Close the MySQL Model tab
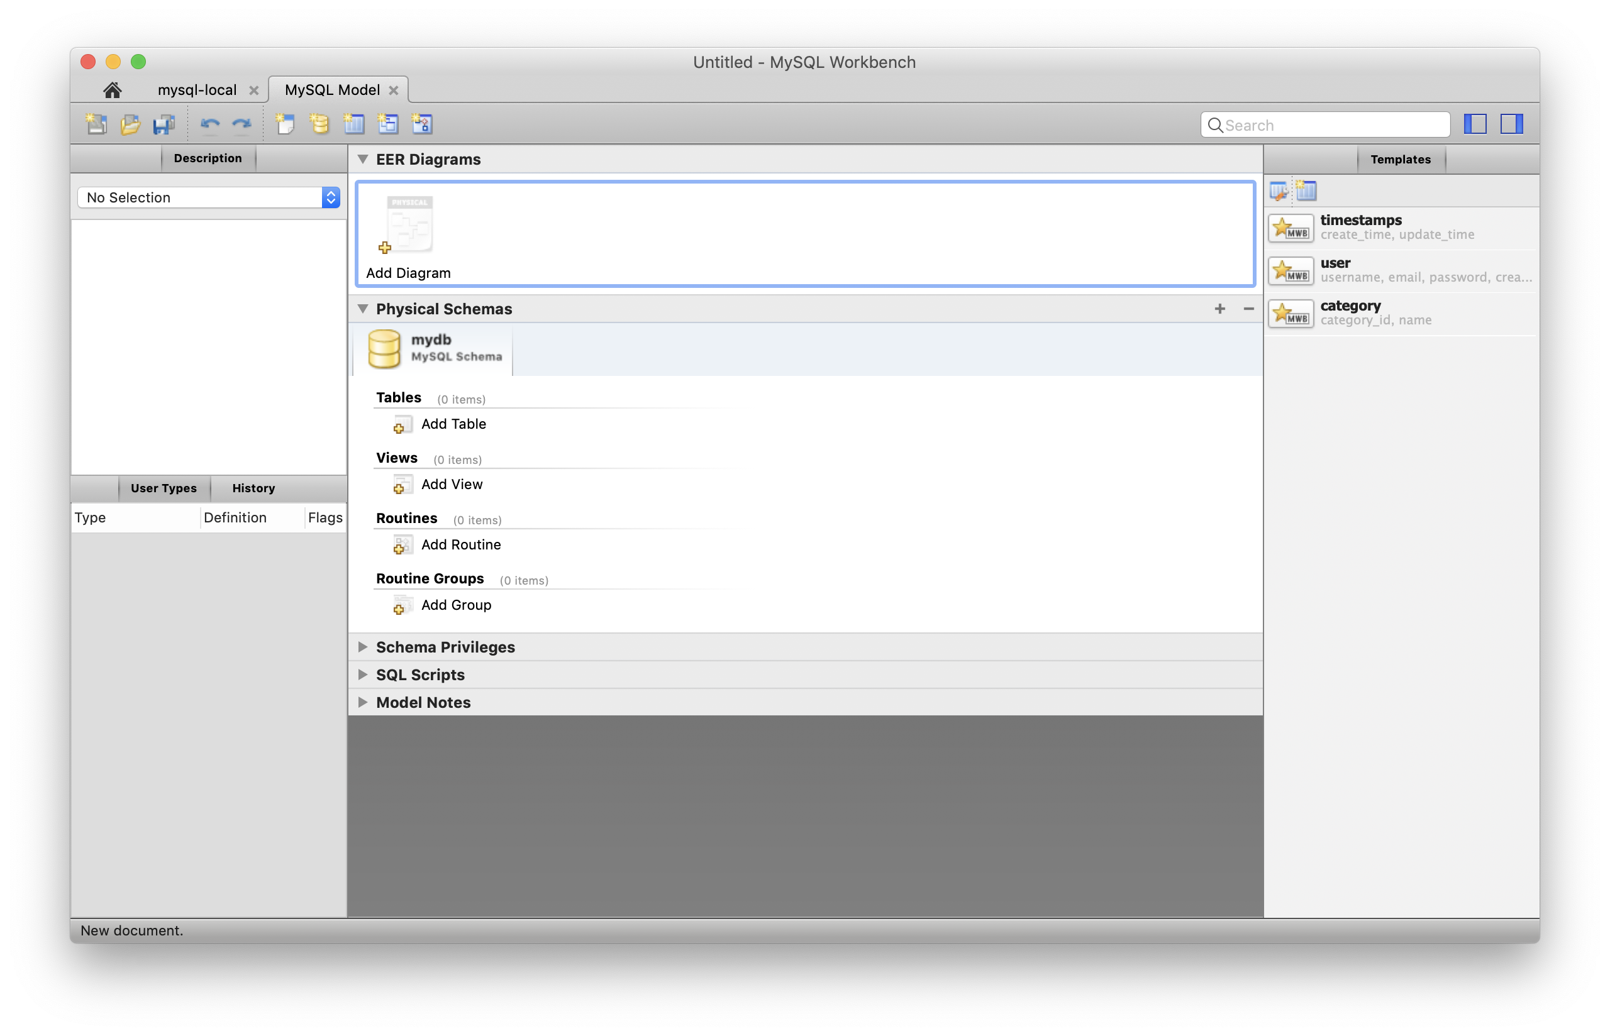Screen dimensions: 1610x1036 click(x=394, y=90)
